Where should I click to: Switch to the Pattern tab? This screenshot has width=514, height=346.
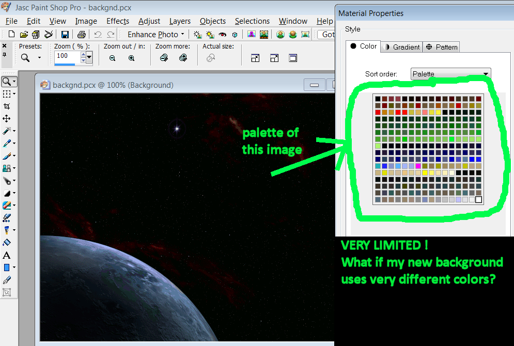[442, 47]
